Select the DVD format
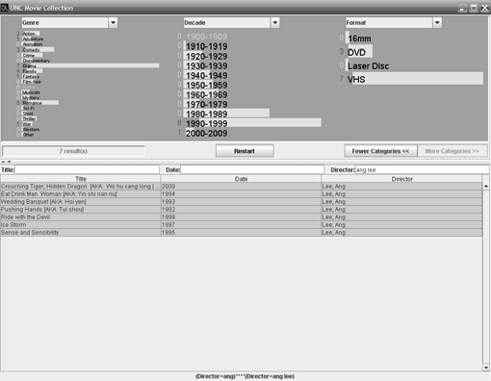Viewport: 491px width, 381px height. click(359, 52)
